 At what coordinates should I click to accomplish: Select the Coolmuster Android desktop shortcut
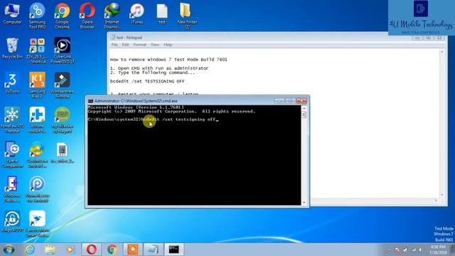point(37,154)
